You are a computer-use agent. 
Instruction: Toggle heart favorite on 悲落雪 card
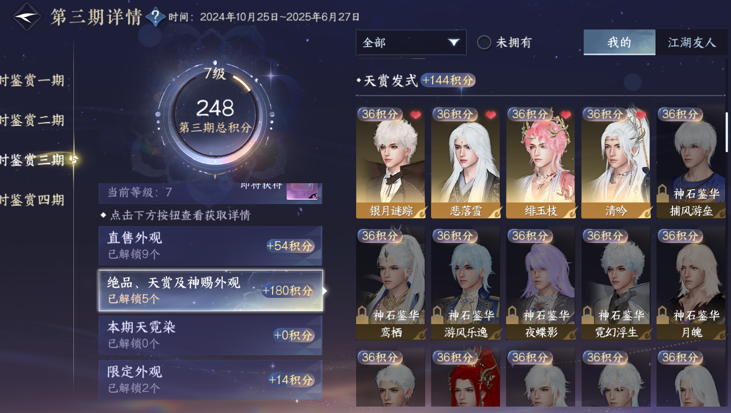pyautogui.click(x=491, y=115)
